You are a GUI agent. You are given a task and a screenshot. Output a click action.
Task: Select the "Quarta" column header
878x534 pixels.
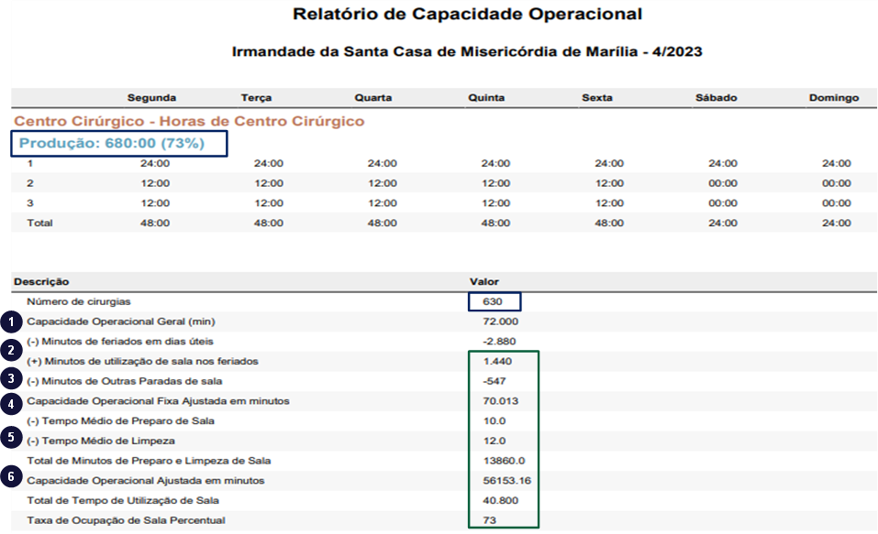pyautogui.click(x=372, y=98)
